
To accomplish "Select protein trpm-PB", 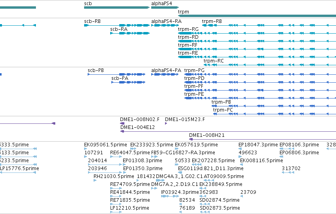I will (x=274, y=106).
